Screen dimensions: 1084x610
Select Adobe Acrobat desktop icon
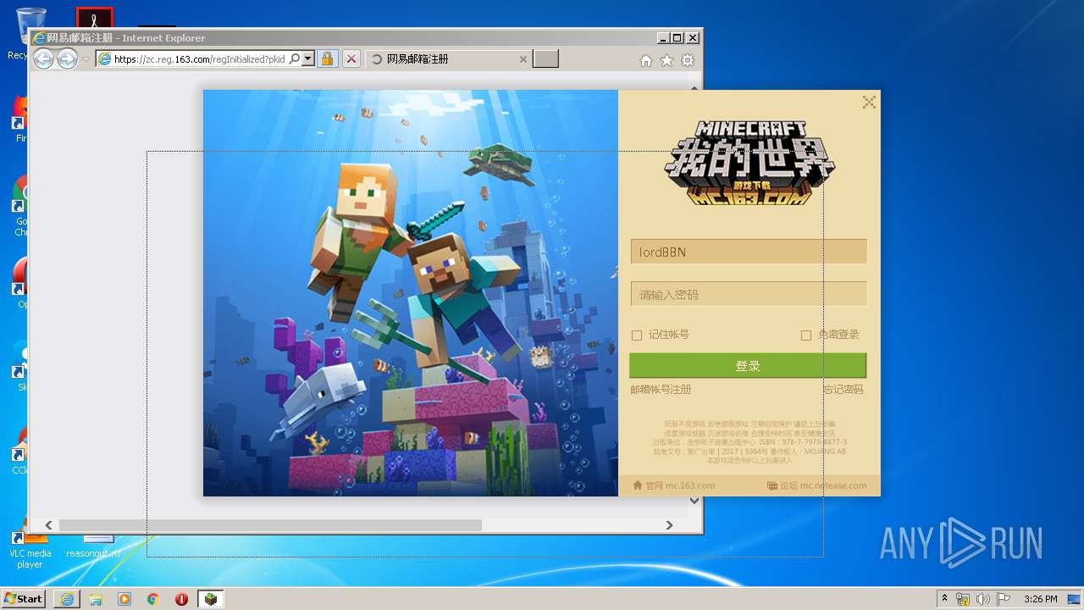click(94, 17)
